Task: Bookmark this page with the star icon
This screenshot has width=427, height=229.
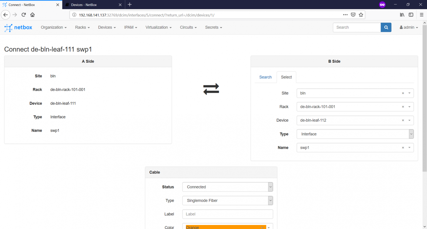Action: pyautogui.click(x=361, y=15)
